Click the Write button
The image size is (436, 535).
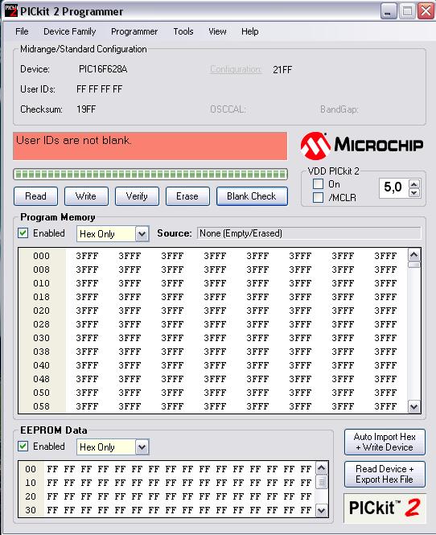[86, 196]
